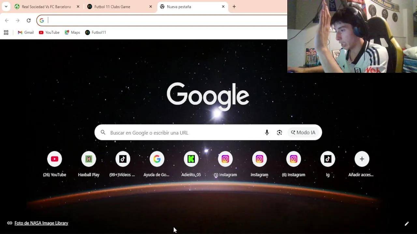Open the (5) Instagram shortcut
Viewport: 417px width, 234px height.
(x=225, y=164)
